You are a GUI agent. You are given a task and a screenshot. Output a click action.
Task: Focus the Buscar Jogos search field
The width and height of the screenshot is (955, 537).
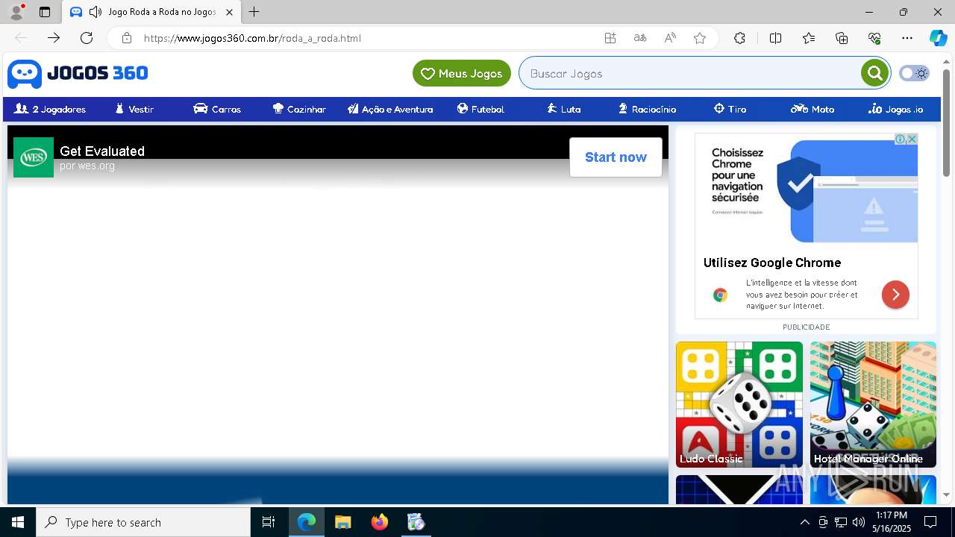point(690,73)
